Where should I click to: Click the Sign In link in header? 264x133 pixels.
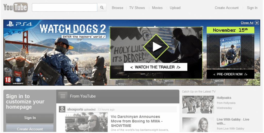[x=252, y=8]
